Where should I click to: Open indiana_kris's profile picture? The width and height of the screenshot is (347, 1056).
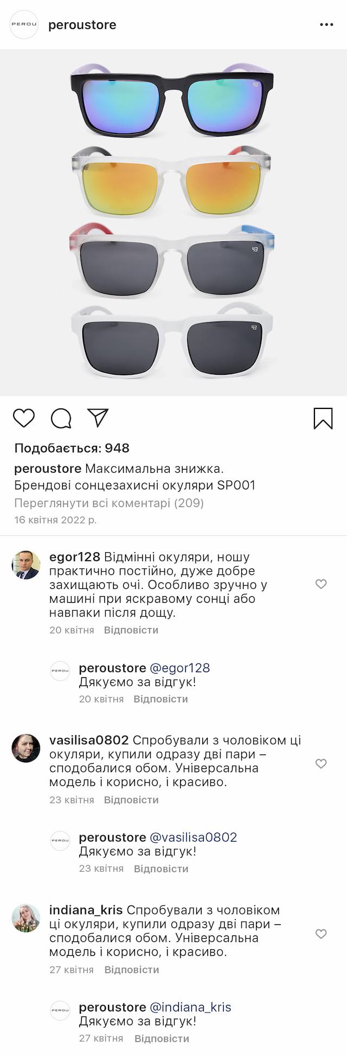point(26,918)
